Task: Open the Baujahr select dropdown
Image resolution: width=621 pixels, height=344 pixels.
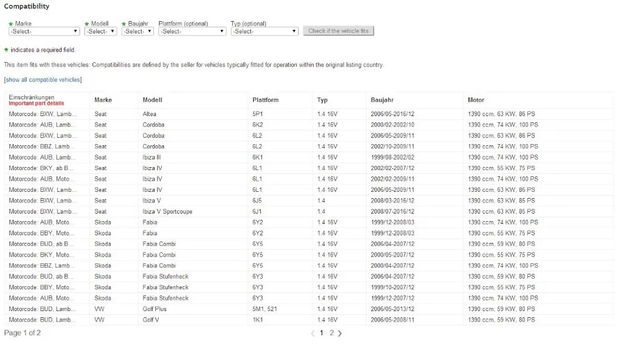Action: [138, 31]
